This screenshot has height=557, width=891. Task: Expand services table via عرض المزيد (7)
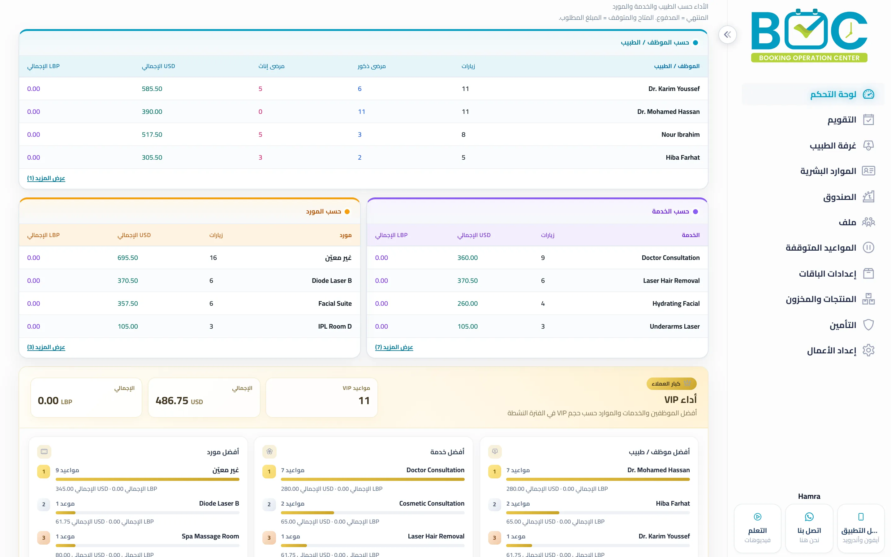(394, 348)
